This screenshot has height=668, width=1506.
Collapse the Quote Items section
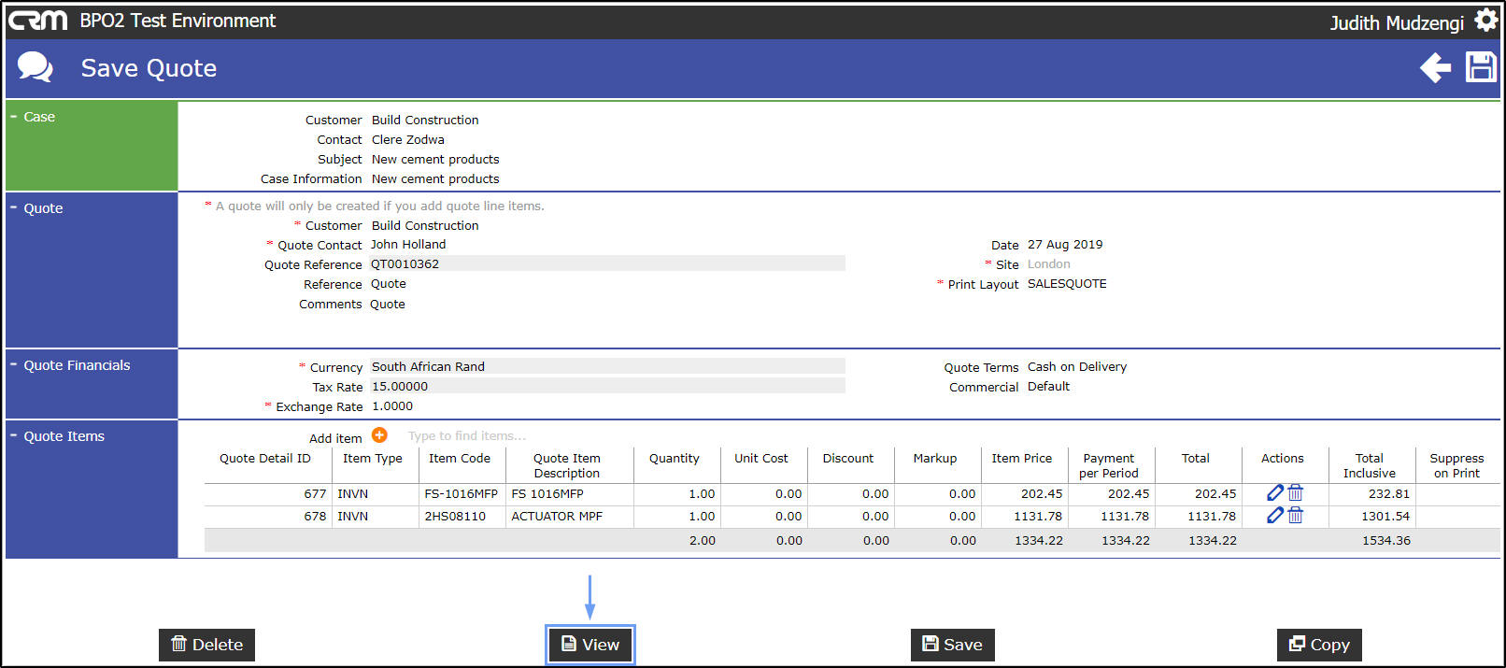point(14,435)
